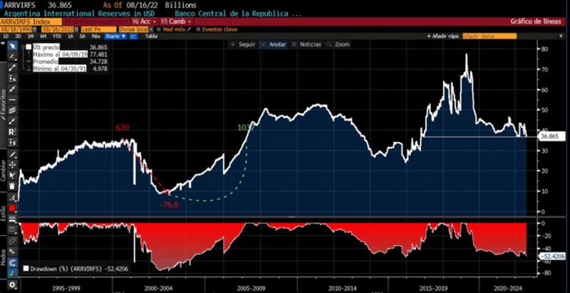
Task: Select the arrow pointer tool in sidebar
Action: pos(12,46)
